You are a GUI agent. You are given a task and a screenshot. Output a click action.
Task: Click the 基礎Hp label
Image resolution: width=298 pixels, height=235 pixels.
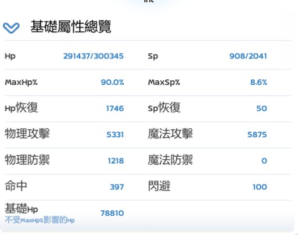point(21,209)
